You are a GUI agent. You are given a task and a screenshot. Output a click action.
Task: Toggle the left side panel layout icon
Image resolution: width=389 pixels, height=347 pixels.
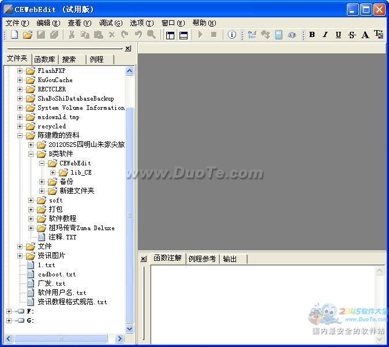(170, 35)
